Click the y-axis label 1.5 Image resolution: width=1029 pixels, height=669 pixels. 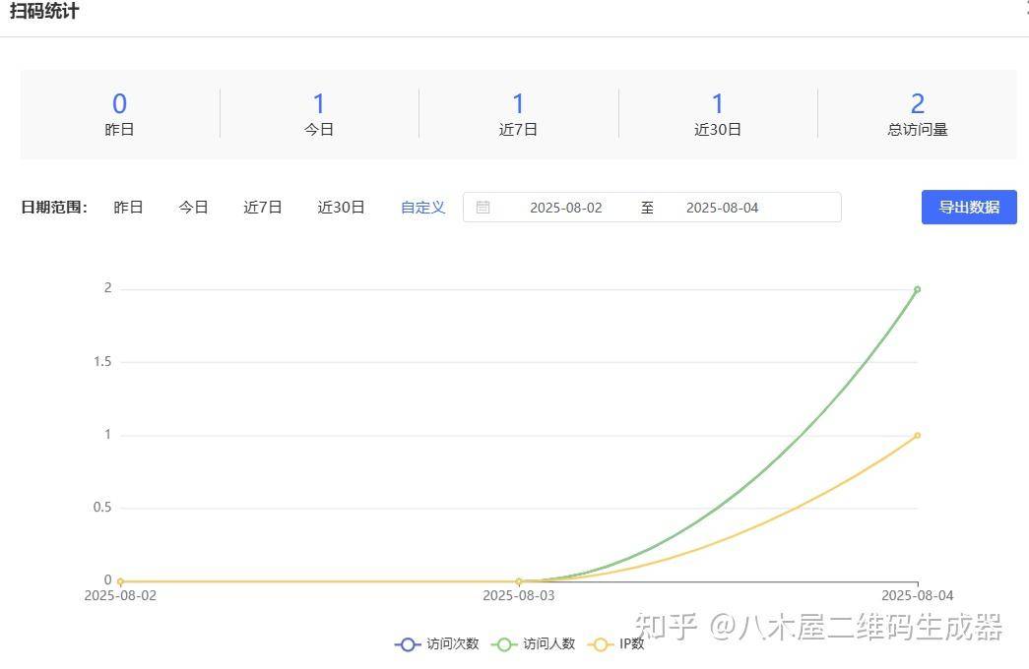coord(102,362)
